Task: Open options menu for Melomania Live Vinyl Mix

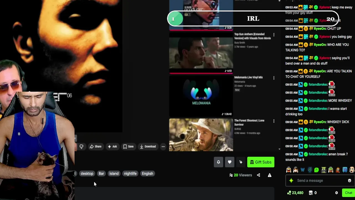Action: pos(274,78)
